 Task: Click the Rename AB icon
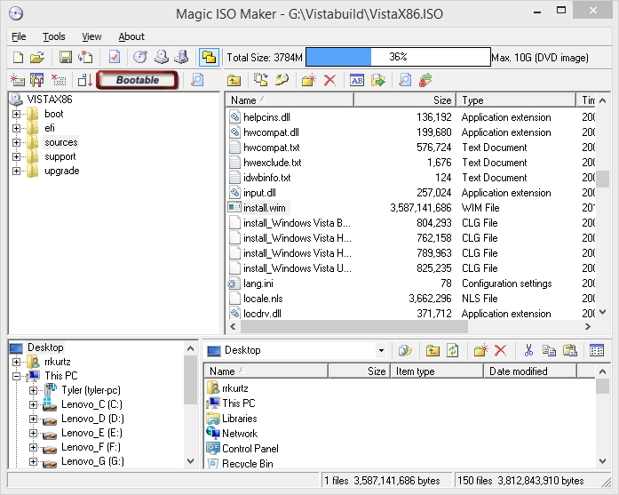tap(357, 81)
